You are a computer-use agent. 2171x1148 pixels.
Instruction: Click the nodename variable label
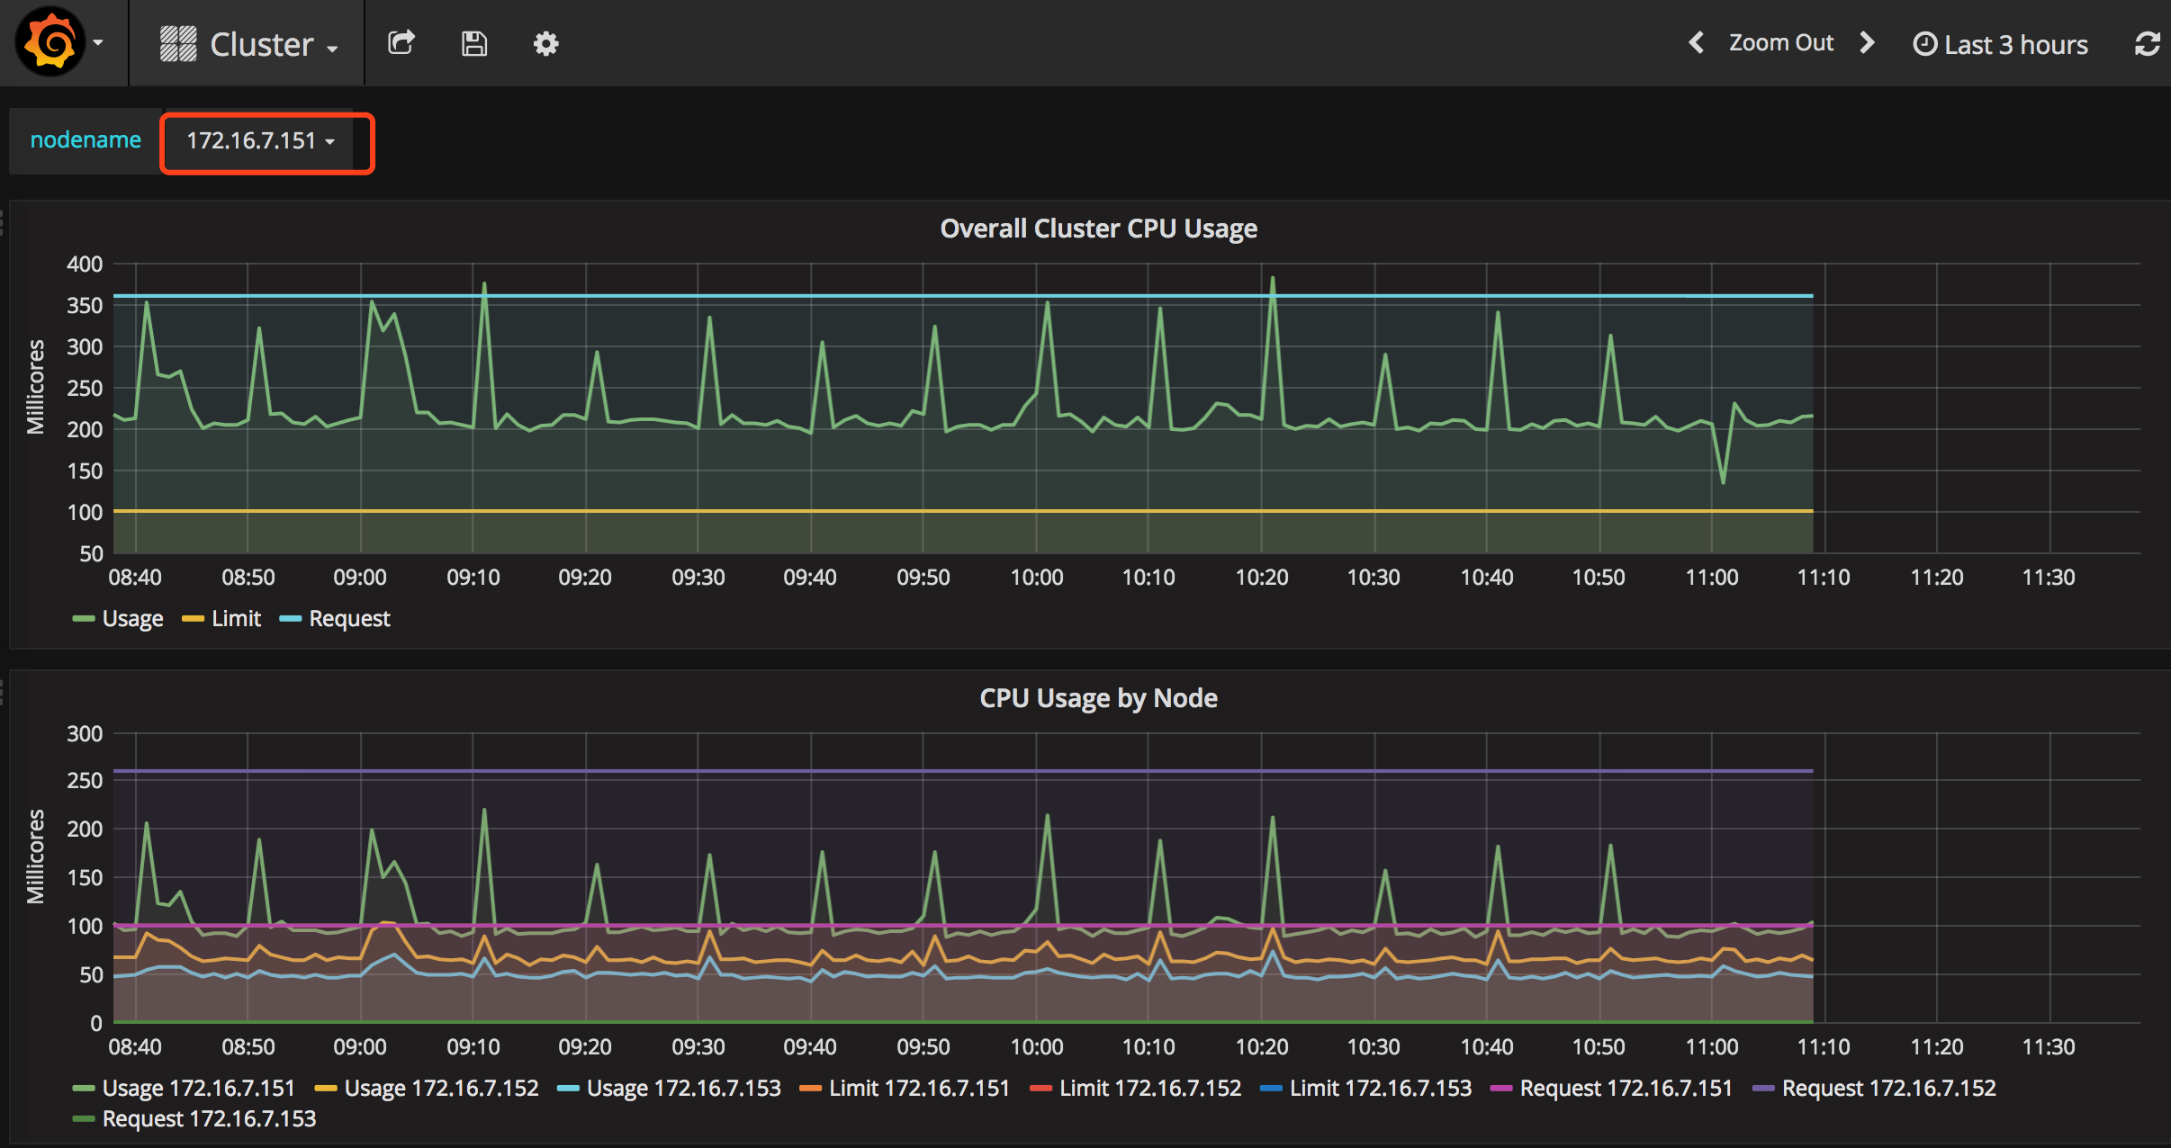pos(86,140)
